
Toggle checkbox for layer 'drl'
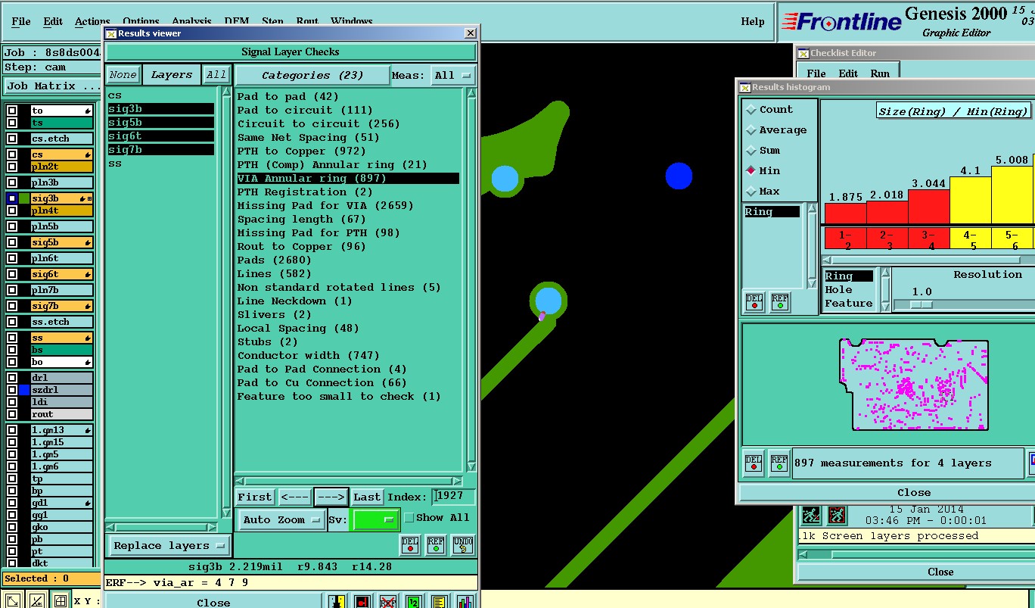coord(11,378)
